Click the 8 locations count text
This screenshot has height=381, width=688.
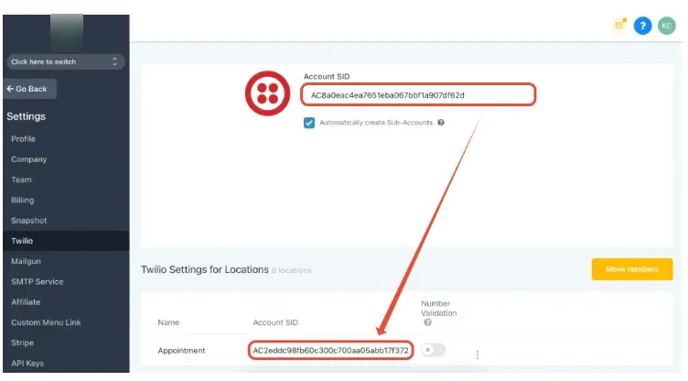click(291, 271)
